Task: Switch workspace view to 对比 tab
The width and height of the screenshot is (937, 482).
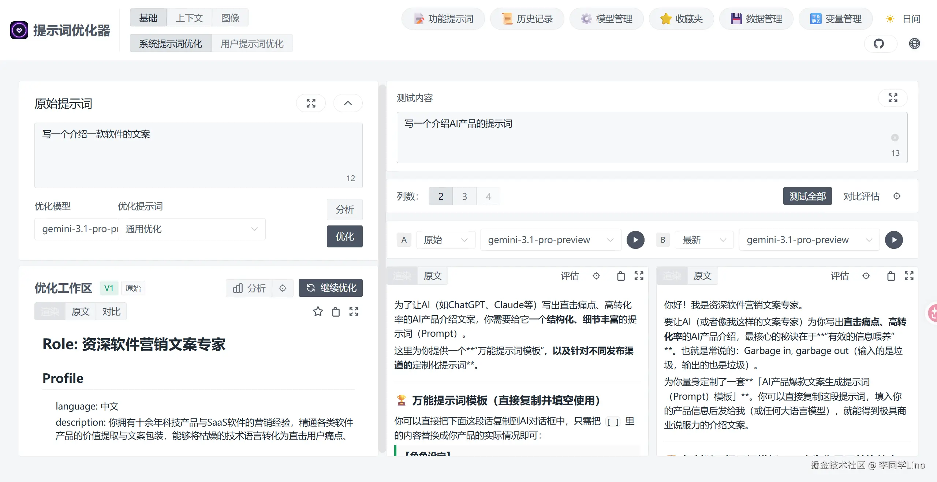Action: click(x=111, y=312)
